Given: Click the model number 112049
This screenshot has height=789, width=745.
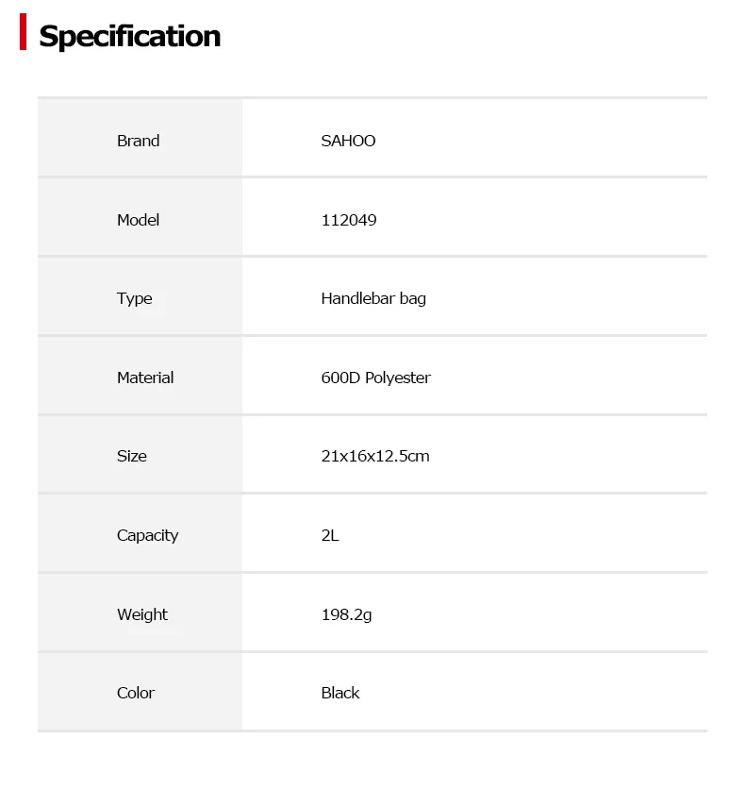Looking at the screenshot, I should [x=349, y=220].
